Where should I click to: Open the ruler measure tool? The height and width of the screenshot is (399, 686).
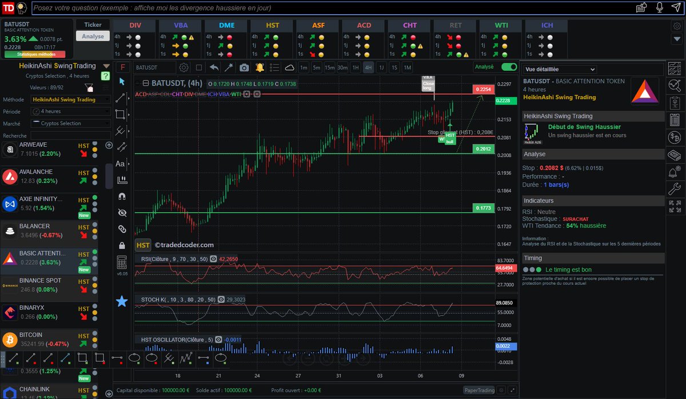pos(122,180)
